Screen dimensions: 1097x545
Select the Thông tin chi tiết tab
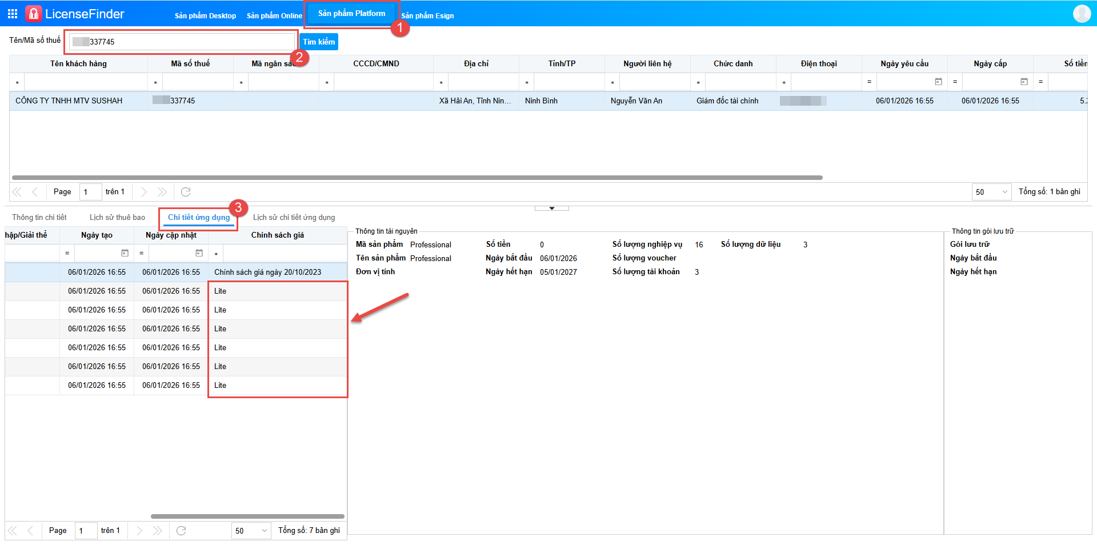pyautogui.click(x=39, y=218)
